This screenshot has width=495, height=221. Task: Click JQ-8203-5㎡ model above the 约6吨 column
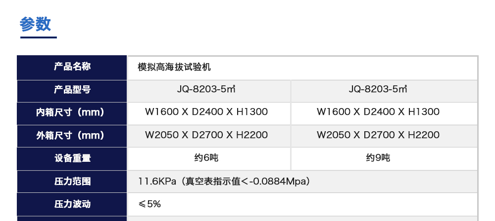206,90
